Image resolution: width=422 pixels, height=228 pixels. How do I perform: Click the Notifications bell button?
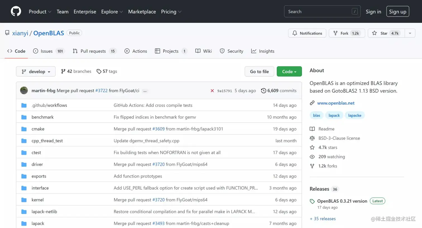coord(307,33)
